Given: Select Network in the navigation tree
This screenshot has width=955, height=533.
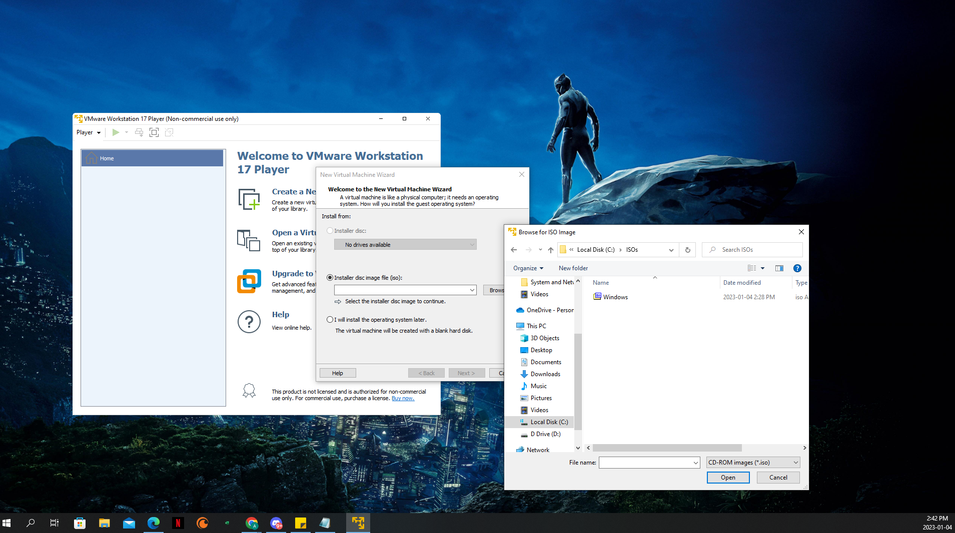Looking at the screenshot, I should [532, 450].
